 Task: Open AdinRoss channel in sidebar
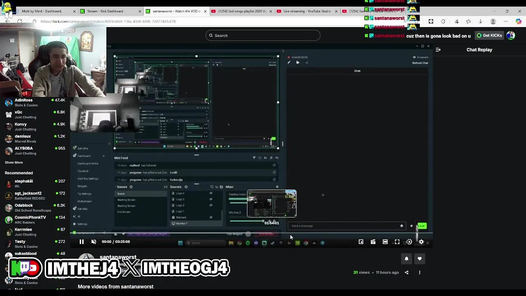(x=35, y=102)
